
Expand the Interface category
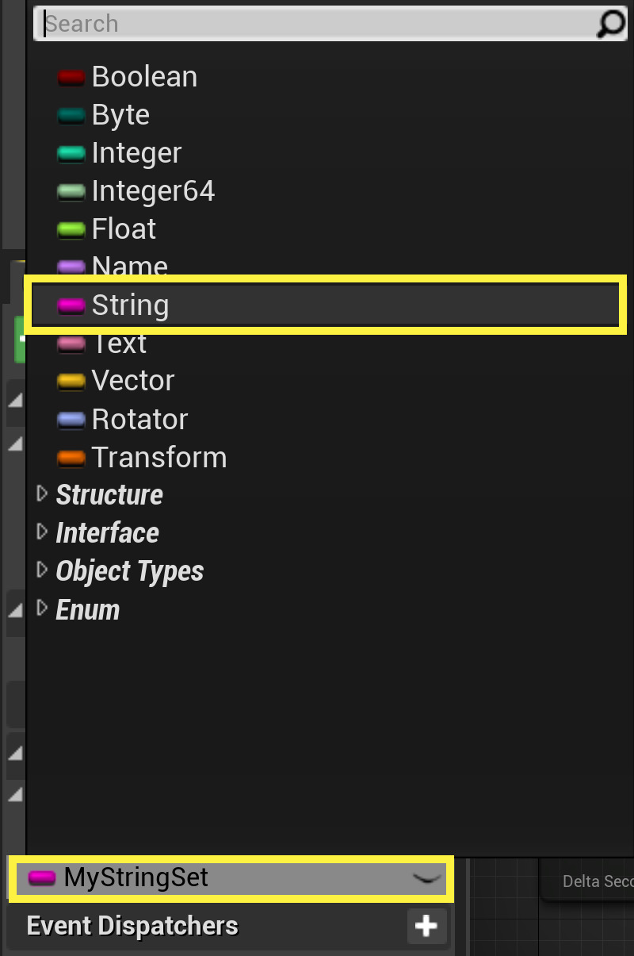click(41, 532)
